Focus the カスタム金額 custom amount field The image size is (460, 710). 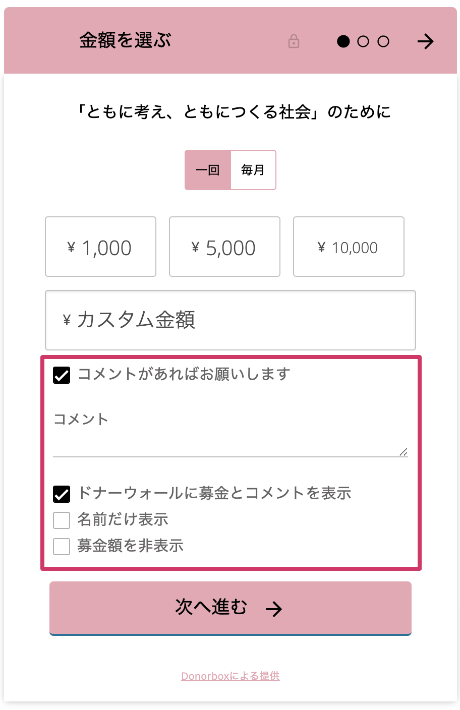pyautogui.click(x=231, y=320)
